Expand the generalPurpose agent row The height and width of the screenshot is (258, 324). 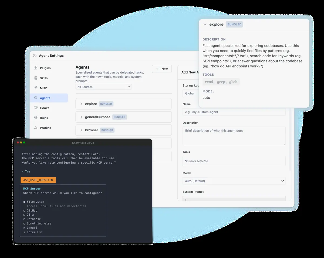point(124,117)
